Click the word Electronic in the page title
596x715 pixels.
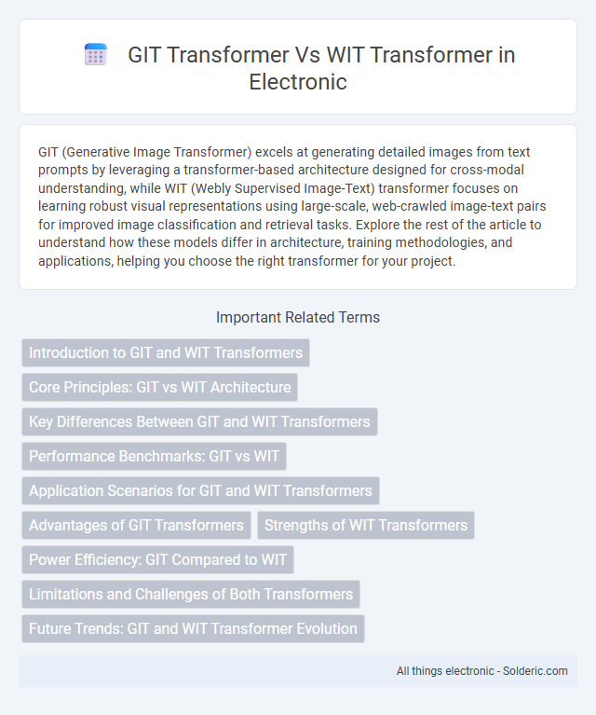pos(298,82)
